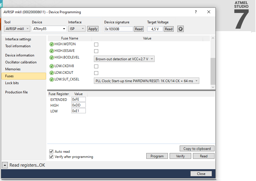This screenshot has width=256, height=181.
Task: Click the EXTENDED register label
Action: 59,100
